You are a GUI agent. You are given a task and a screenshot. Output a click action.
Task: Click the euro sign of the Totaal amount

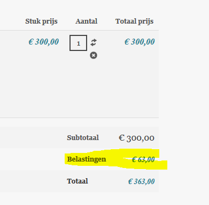tap(130, 181)
